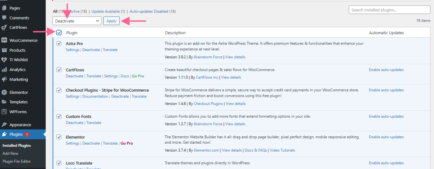Viewport: 434px width, 169px height.
Task: Open the Installed Plugins submenu item
Action: click(x=16, y=145)
